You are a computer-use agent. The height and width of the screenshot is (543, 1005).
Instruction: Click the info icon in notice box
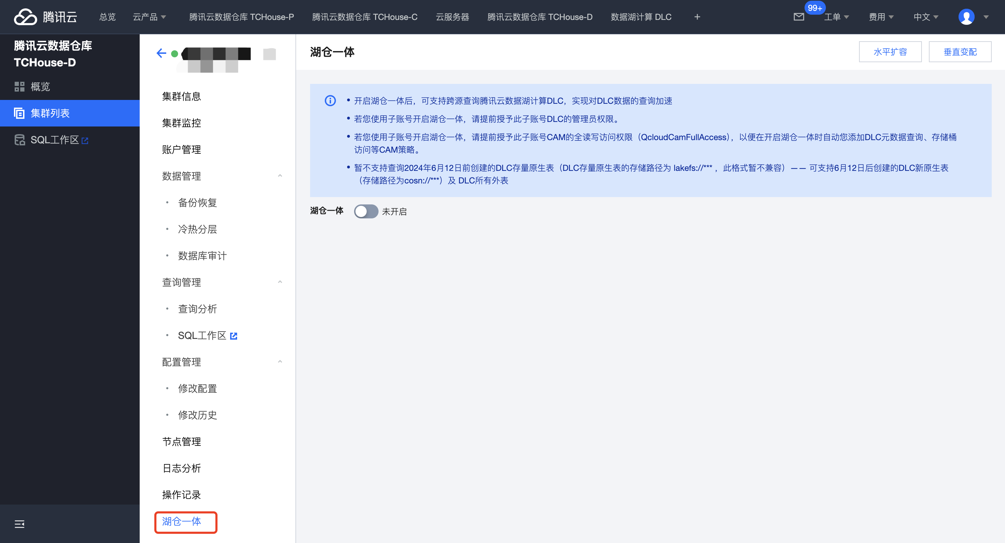tap(330, 101)
